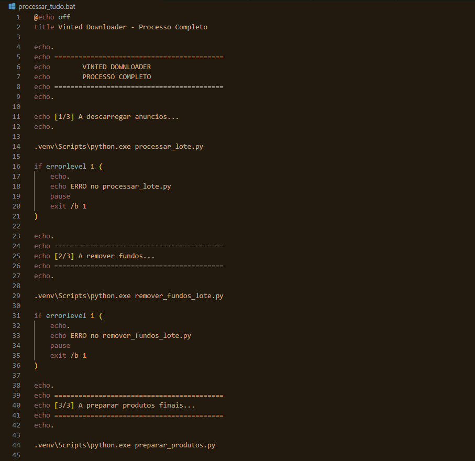Click line number 16 in the gutter

coord(16,167)
